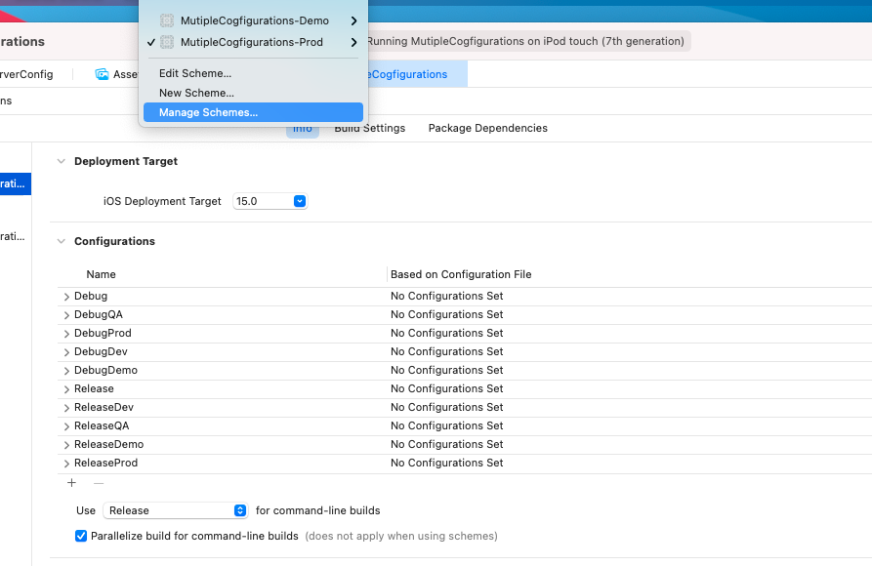Select the MutipleCogfigurations-Demo scheme
Viewport: 872px width, 566px height.
pos(253,20)
